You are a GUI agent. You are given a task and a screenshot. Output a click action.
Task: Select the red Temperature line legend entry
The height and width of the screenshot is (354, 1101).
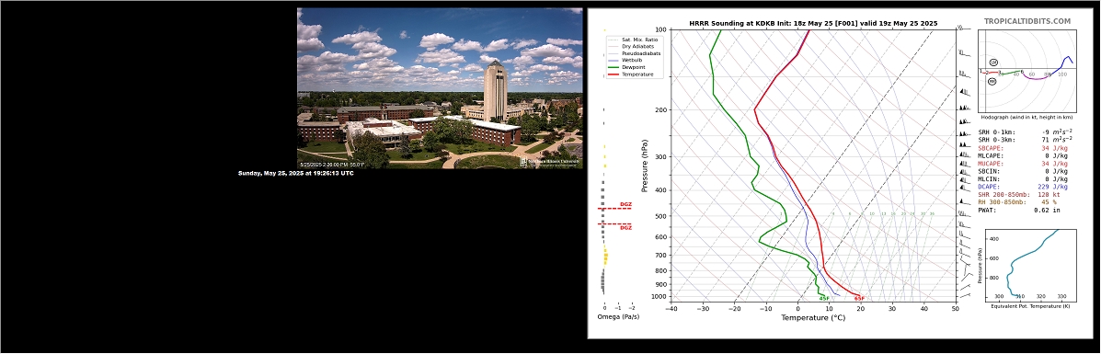pos(630,74)
